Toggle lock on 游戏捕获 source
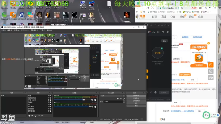This screenshot has height=124, width=221. [x=51, y=109]
